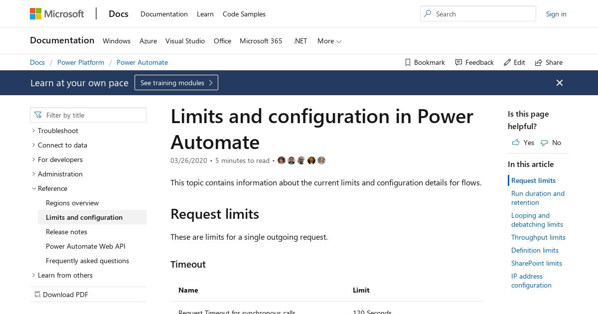Dismiss the training banner with X
598x314 pixels.
(560, 83)
